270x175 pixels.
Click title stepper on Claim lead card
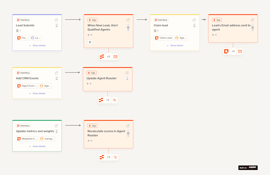tap(194, 26)
